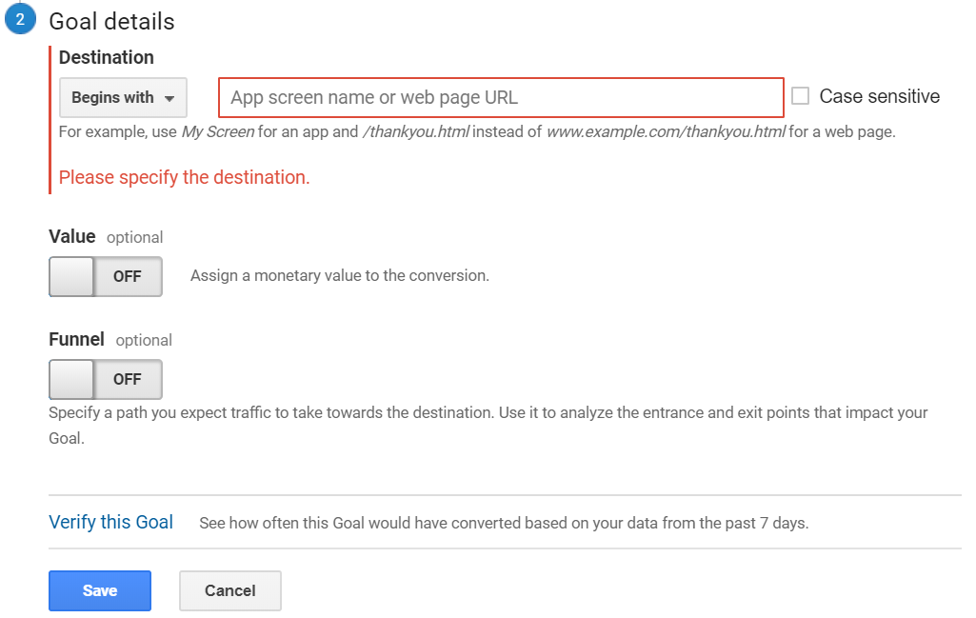Click the Verify this Goal link
The height and width of the screenshot is (618, 976).
(110, 522)
